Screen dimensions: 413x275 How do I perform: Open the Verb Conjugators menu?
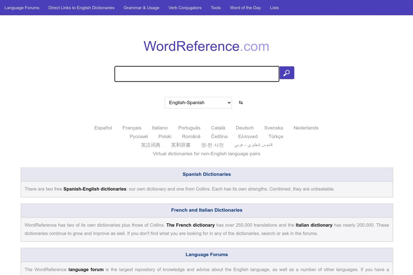click(x=185, y=8)
